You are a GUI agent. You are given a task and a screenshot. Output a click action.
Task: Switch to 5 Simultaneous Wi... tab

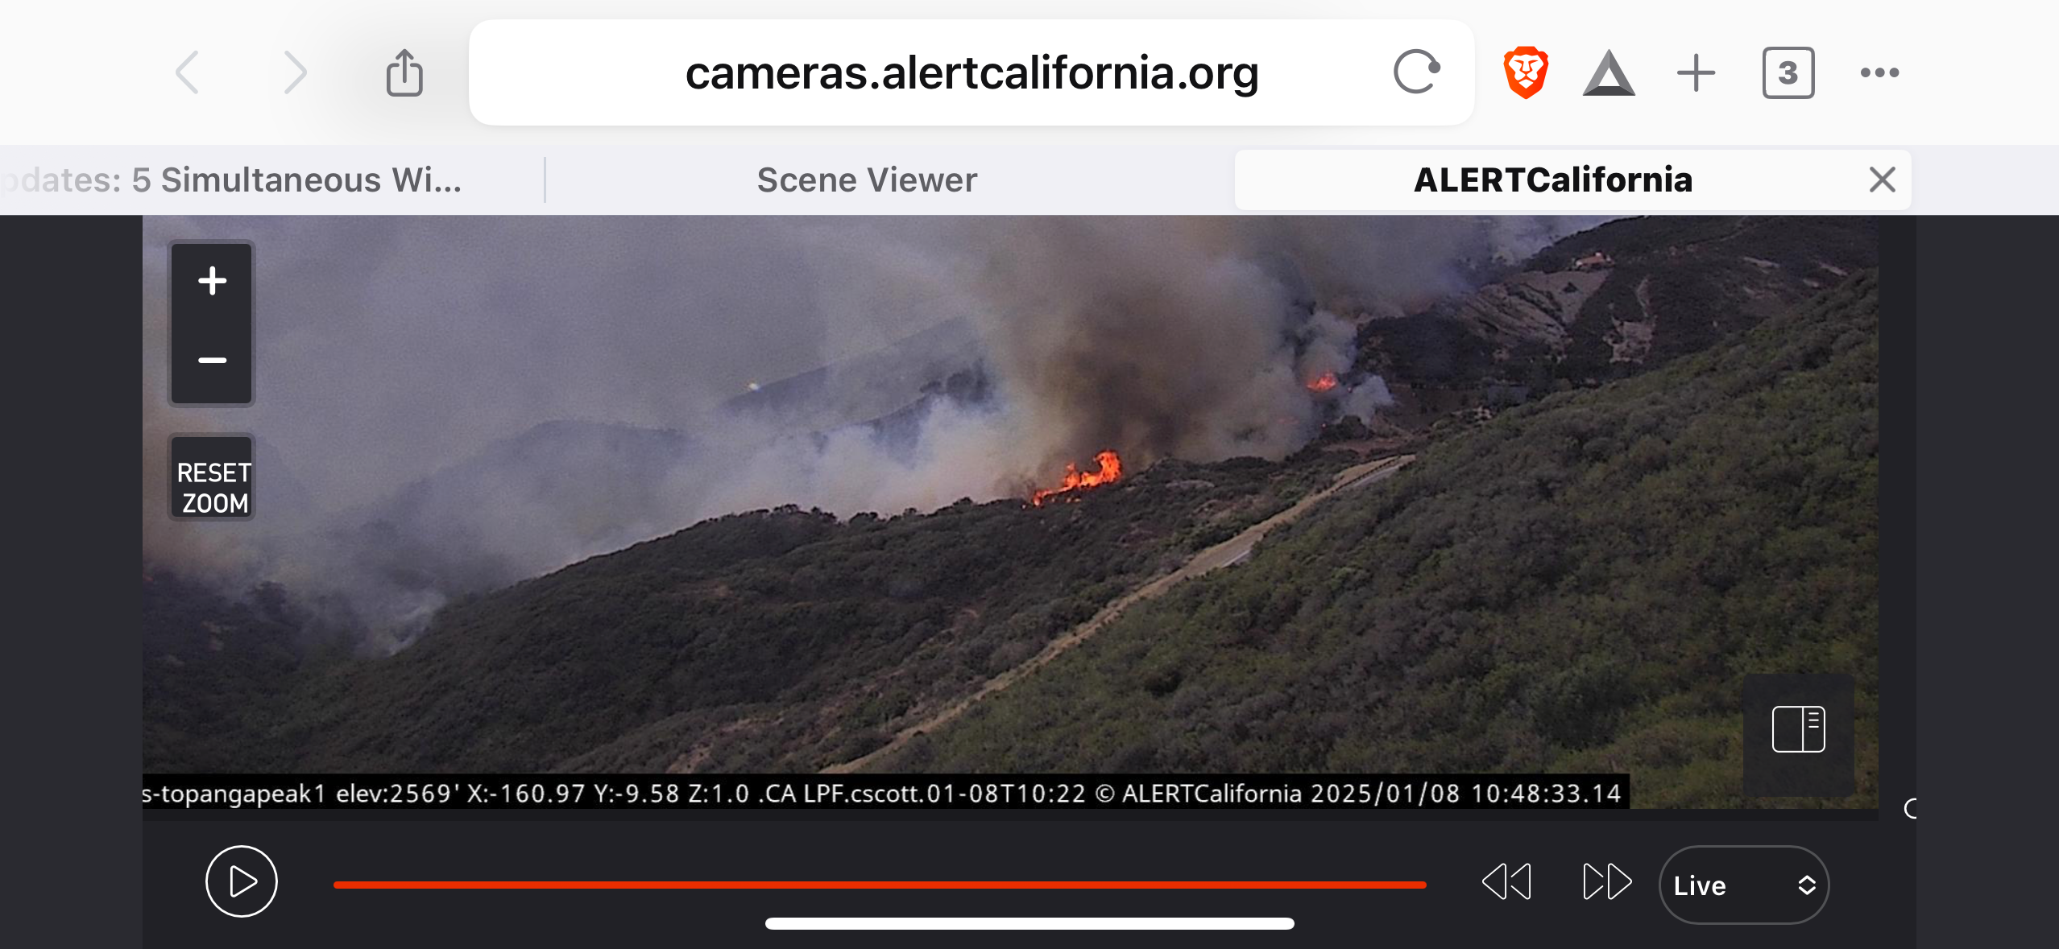click(234, 179)
